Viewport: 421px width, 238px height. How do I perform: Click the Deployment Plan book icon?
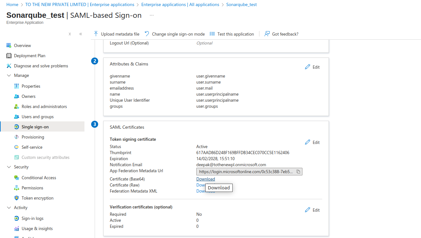pyautogui.click(x=9, y=56)
